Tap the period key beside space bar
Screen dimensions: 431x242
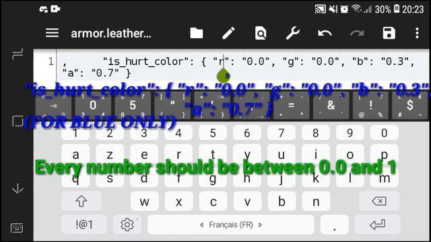pyautogui.click(x=334, y=225)
